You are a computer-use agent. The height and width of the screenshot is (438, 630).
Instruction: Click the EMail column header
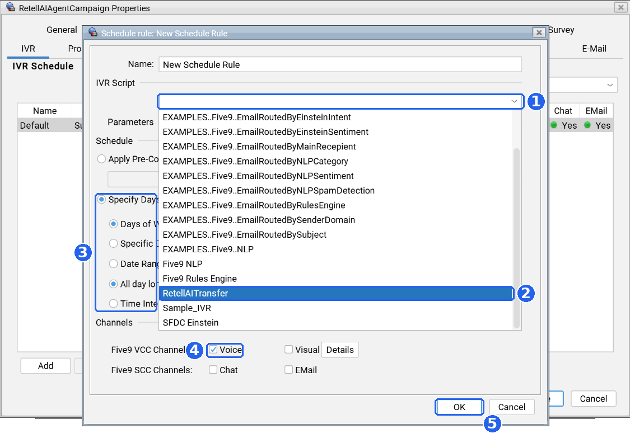pyautogui.click(x=596, y=111)
